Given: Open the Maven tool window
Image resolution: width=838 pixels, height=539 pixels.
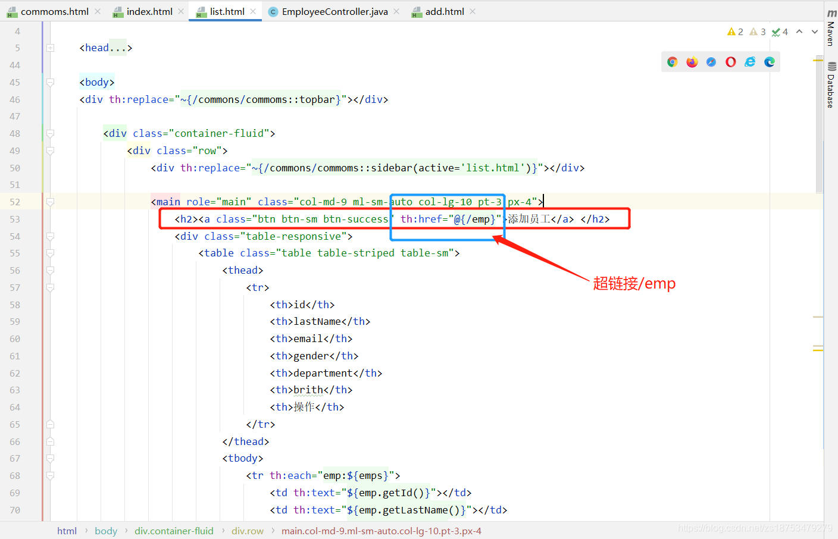Looking at the screenshot, I should (831, 28).
